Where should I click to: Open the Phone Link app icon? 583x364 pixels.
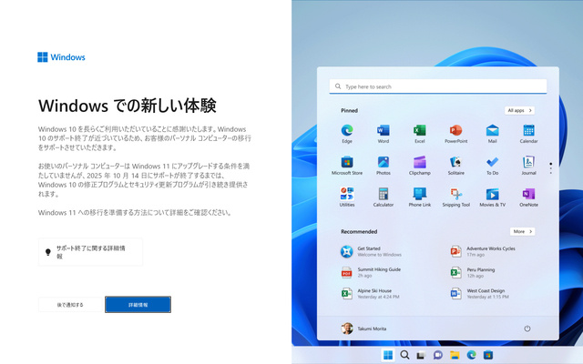click(419, 194)
